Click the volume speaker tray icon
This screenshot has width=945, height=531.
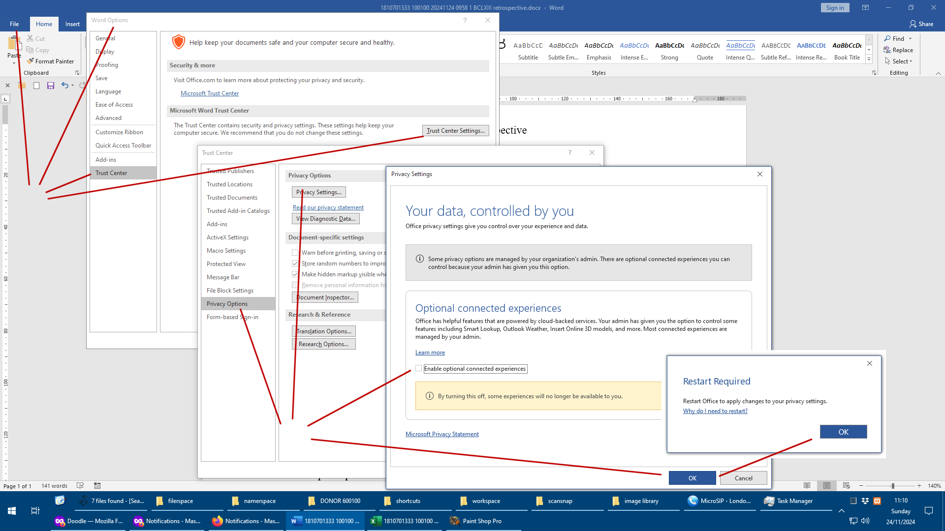865,521
